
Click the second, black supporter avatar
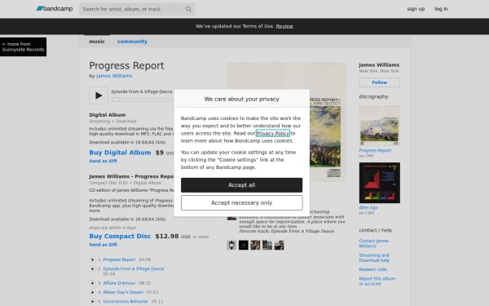click(243, 245)
